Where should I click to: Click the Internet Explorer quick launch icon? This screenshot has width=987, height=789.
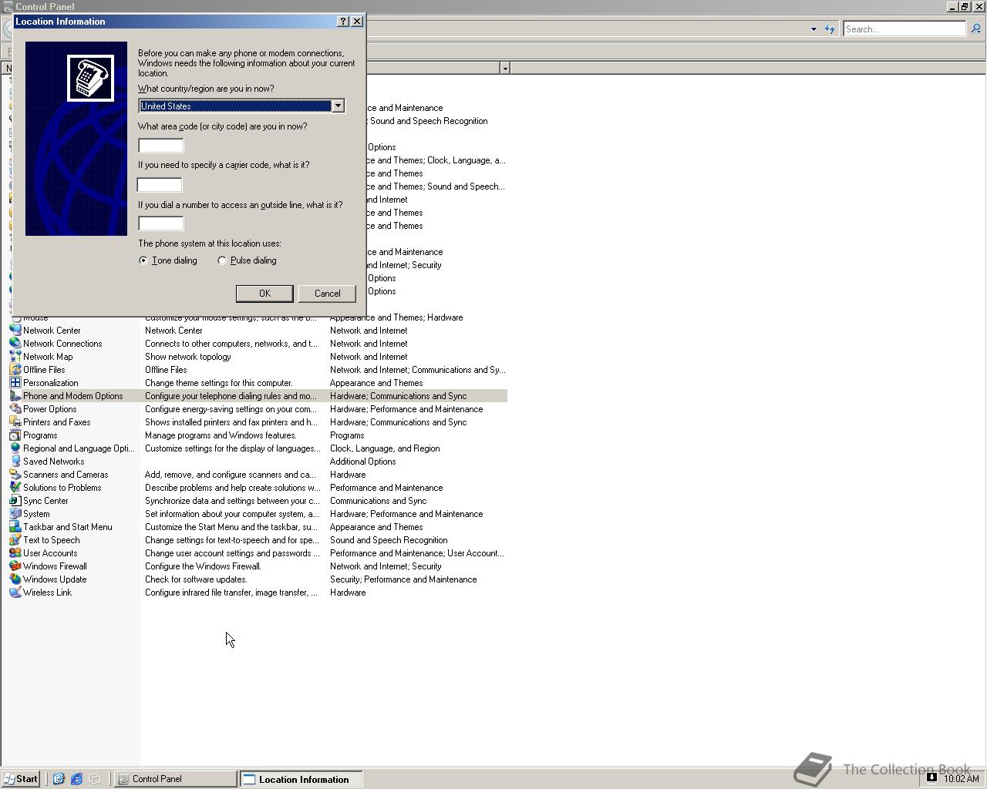tap(76, 779)
